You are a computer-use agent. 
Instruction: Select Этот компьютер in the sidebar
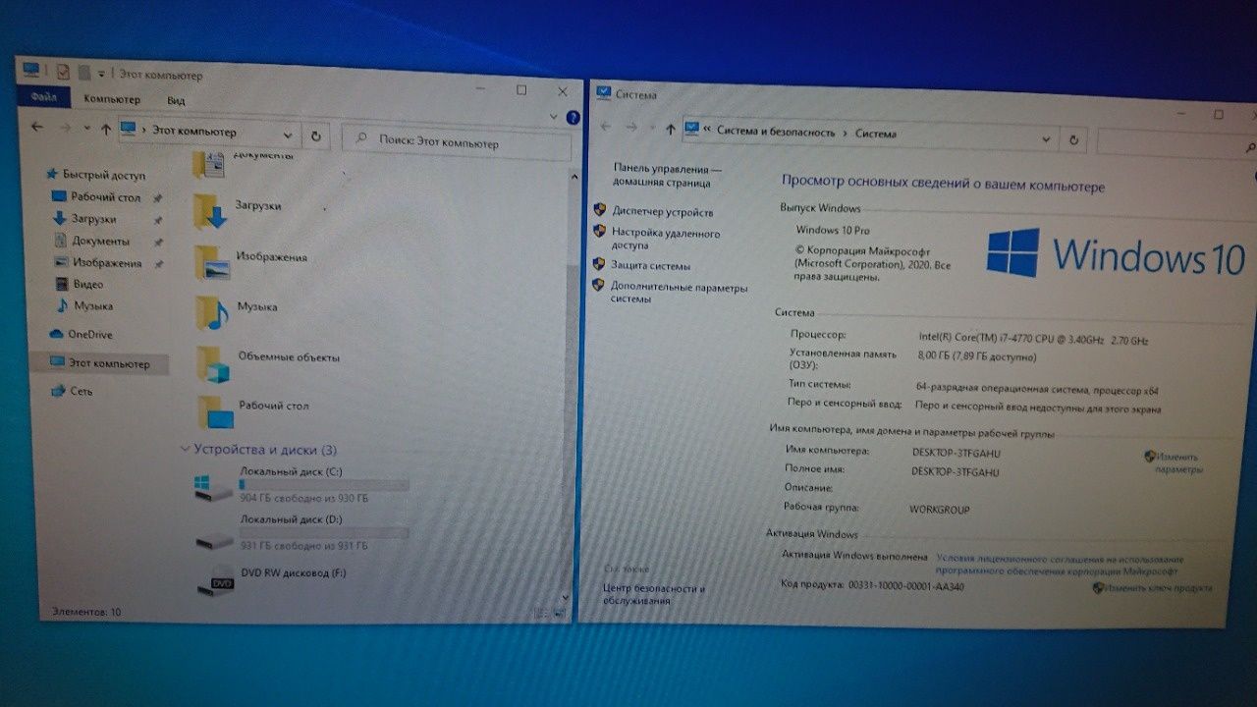(98, 363)
